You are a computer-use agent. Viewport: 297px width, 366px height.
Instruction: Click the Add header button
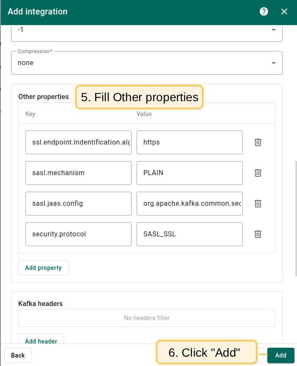click(41, 340)
